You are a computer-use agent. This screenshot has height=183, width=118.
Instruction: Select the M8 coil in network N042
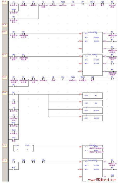(112, 162)
